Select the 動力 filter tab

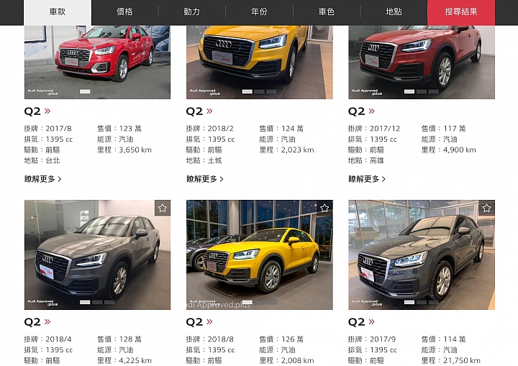(x=192, y=12)
